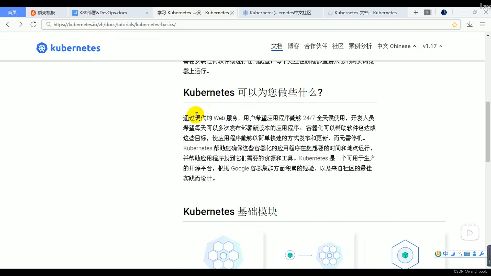Bookmark this page with the star icon
This screenshot has height=276, width=491.
click(454, 25)
